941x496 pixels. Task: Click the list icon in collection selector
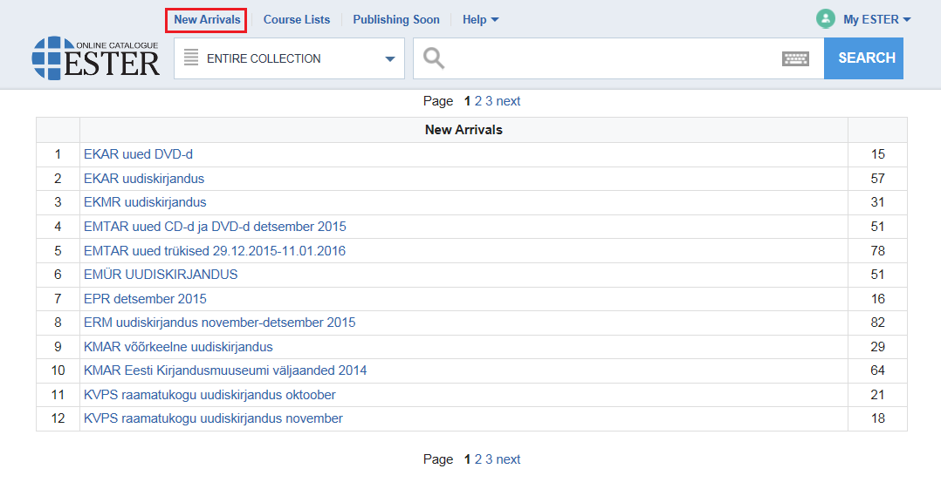coord(191,58)
